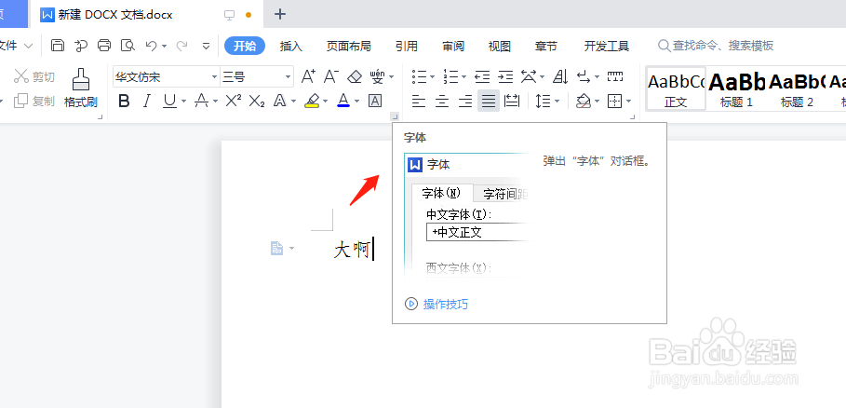This screenshot has height=408, width=846.
Task: Set paragraph to align left
Action: (x=419, y=101)
